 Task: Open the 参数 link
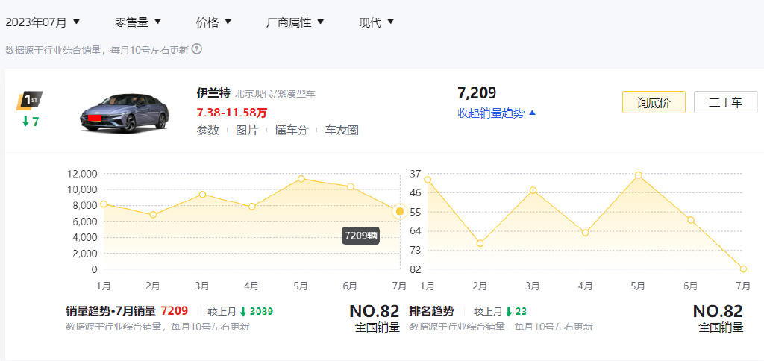(208, 130)
